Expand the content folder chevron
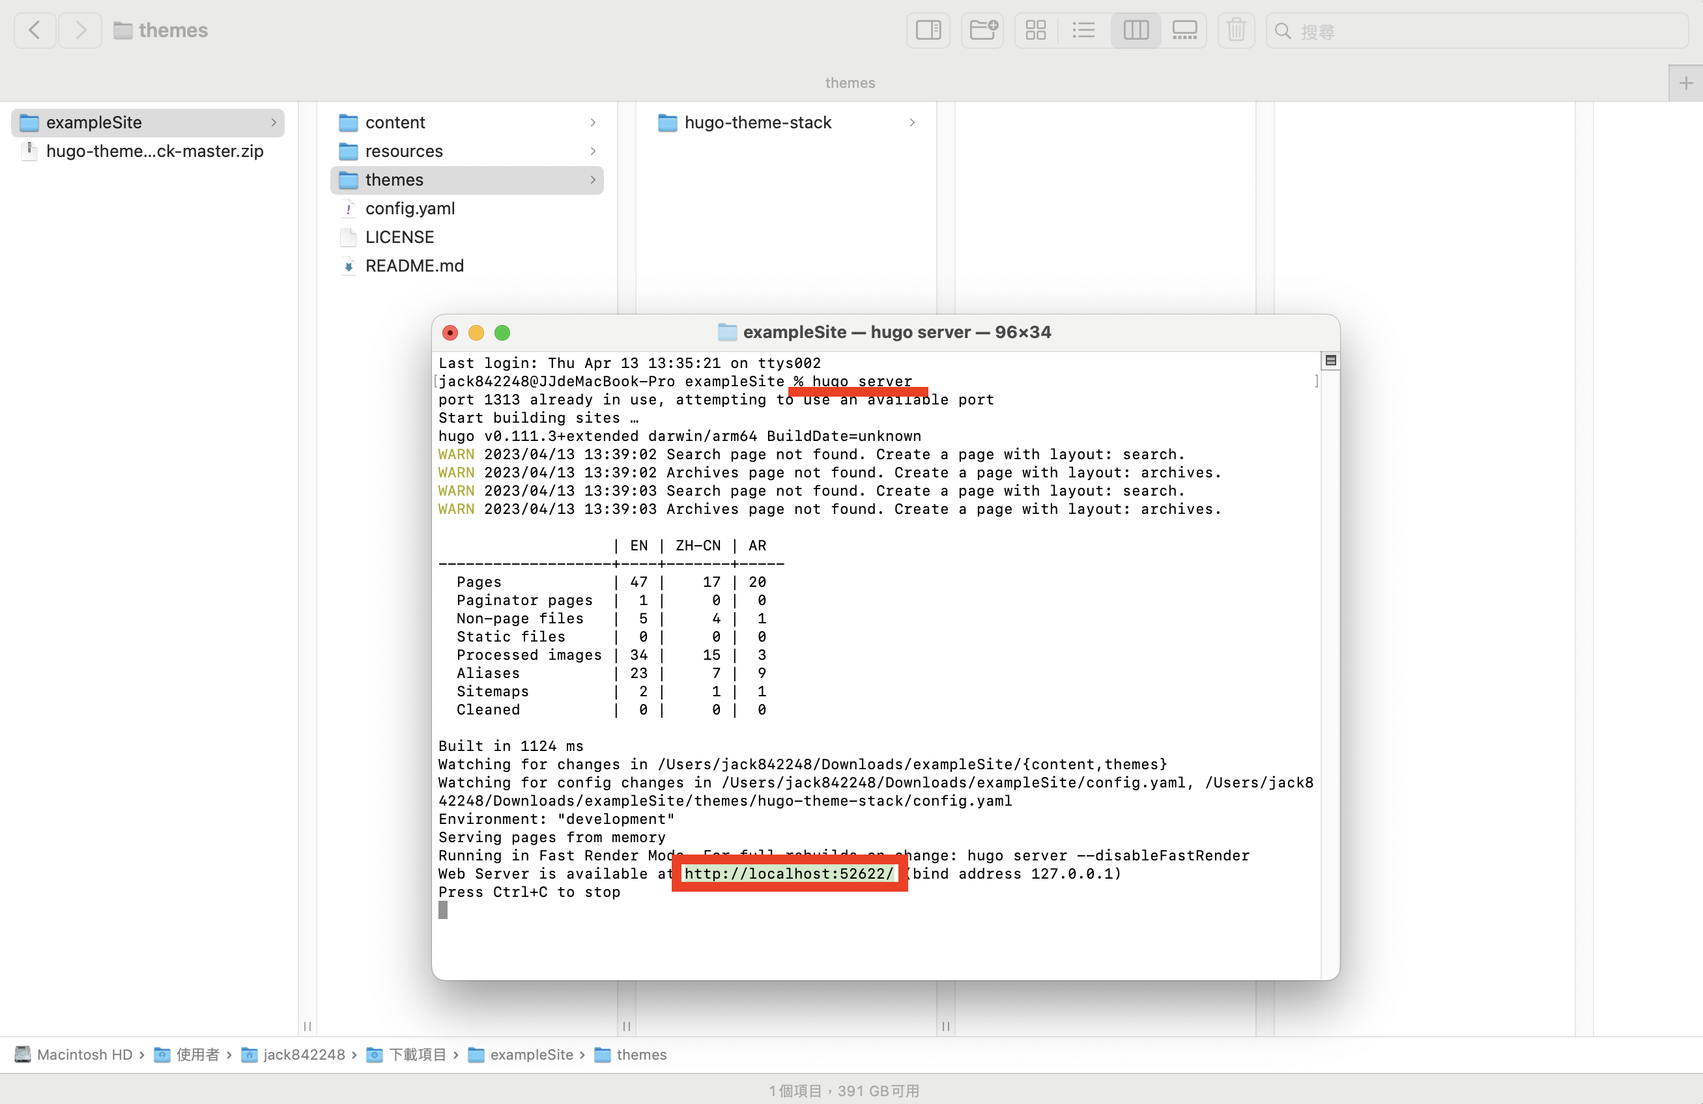 coord(592,122)
